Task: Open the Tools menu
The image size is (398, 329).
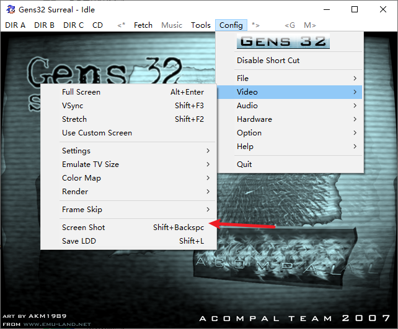Action: [201, 25]
